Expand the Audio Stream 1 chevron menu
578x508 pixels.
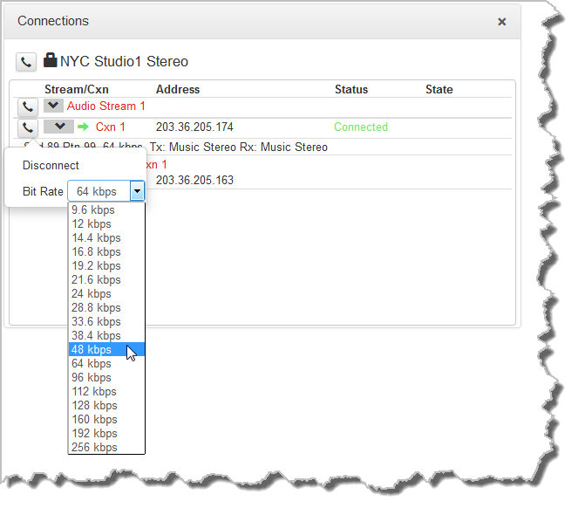[53, 106]
